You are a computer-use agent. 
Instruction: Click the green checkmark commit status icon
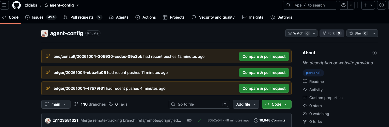(x=199, y=120)
